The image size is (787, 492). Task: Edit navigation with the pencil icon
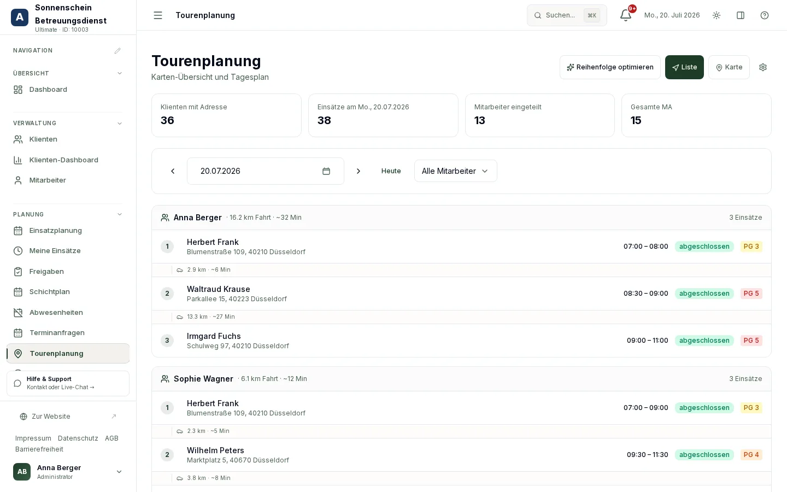(x=118, y=51)
